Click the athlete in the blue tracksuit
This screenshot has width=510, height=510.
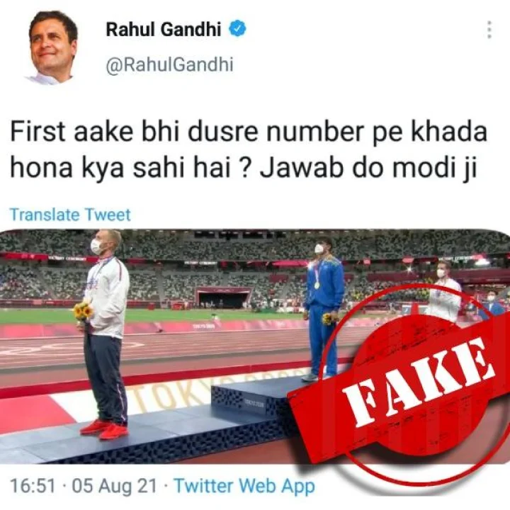click(323, 309)
